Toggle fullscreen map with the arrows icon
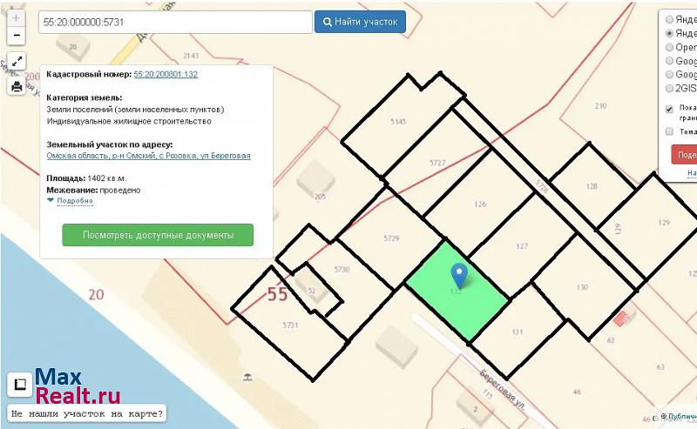 17,63
